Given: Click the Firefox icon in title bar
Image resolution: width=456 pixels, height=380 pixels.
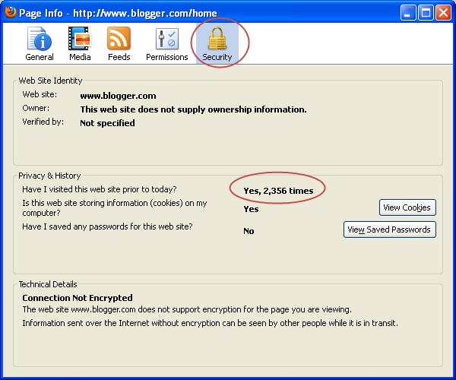Looking at the screenshot, I should pos(10,12).
